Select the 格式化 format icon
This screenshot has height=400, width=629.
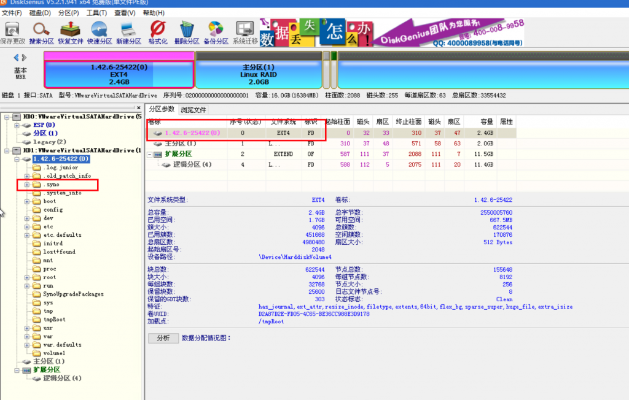(158, 33)
